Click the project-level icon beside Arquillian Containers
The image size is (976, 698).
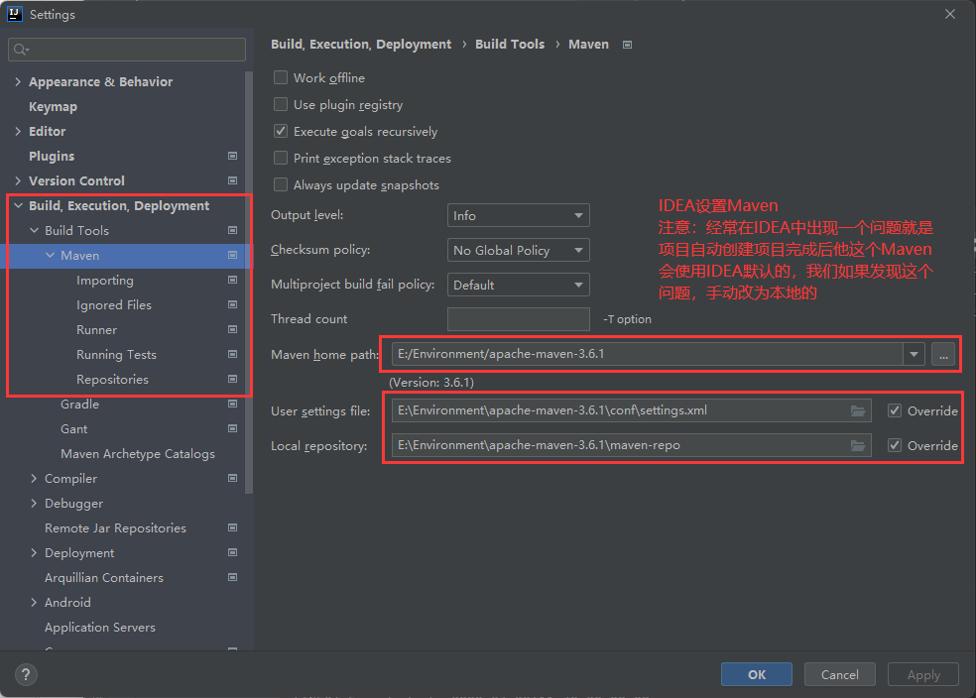click(233, 578)
